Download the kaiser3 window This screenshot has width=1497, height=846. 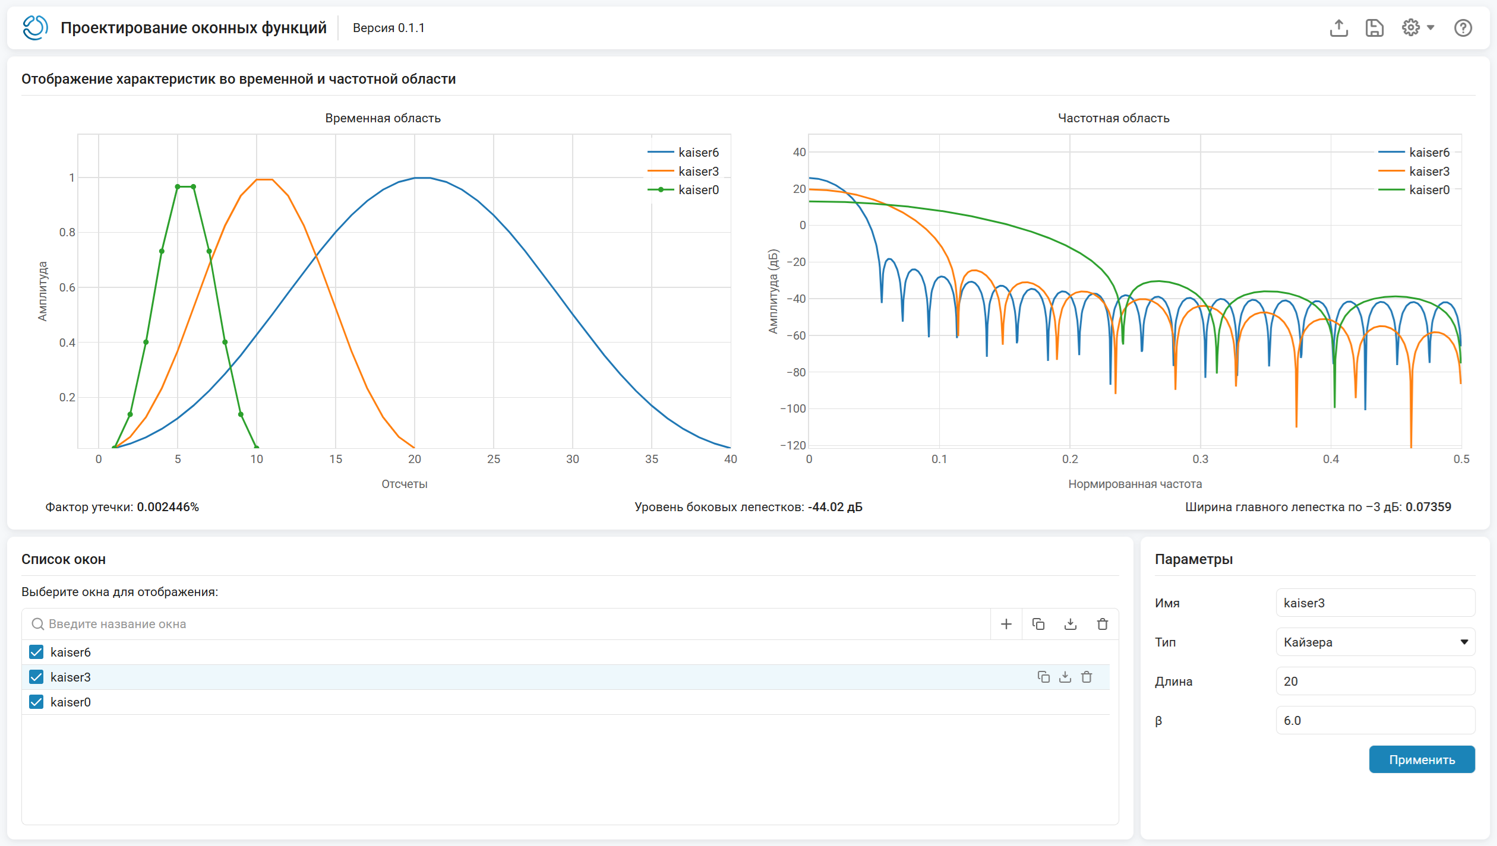pos(1065,677)
